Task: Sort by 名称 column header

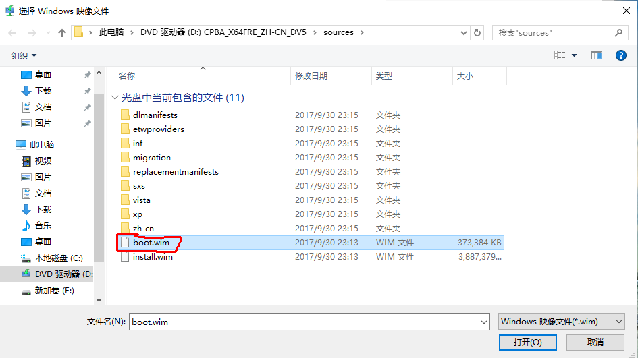Action: pyautogui.click(x=127, y=76)
